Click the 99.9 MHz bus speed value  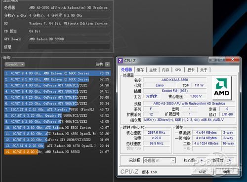(157, 144)
